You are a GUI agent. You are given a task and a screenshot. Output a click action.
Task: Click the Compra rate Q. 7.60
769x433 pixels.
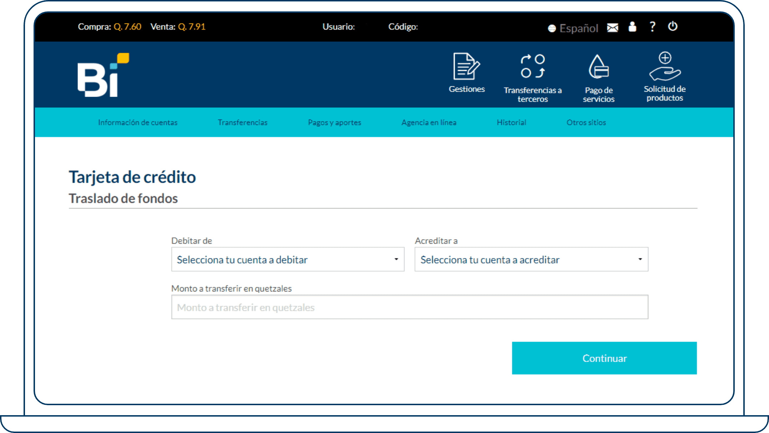pos(127,27)
